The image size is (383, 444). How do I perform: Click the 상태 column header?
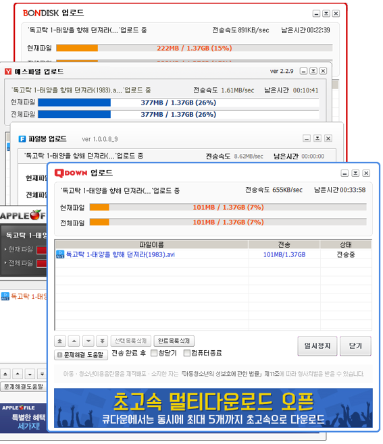[346, 244]
